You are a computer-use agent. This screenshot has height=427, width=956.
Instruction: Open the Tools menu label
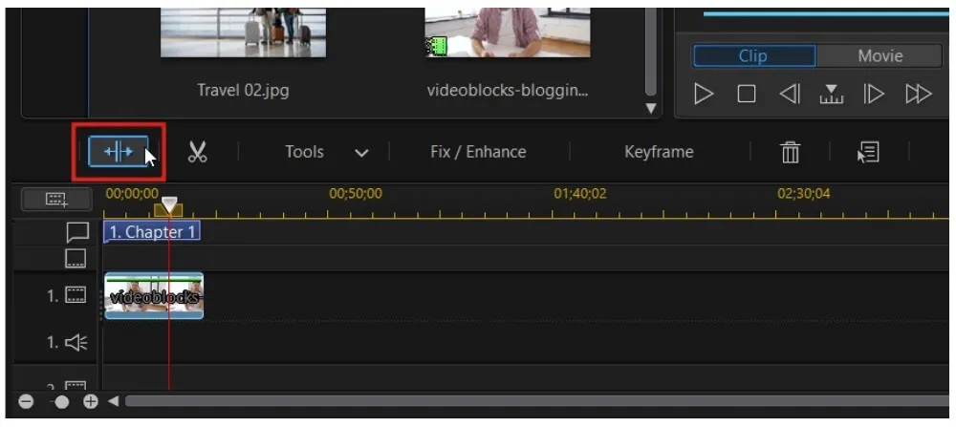tap(304, 152)
